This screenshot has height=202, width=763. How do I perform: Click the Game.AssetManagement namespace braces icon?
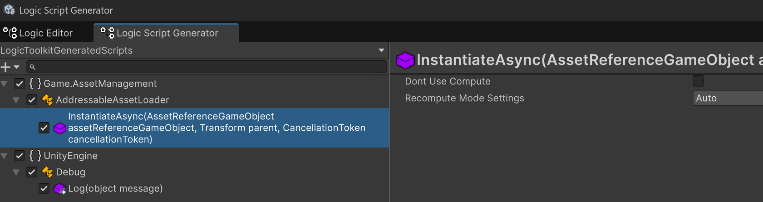[x=35, y=84]
